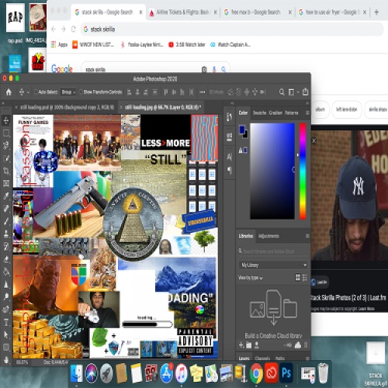Click Chrome reload page icon
Image resolution: width=388 pixels, height=388 pixels.
click(x=74, y=29)
